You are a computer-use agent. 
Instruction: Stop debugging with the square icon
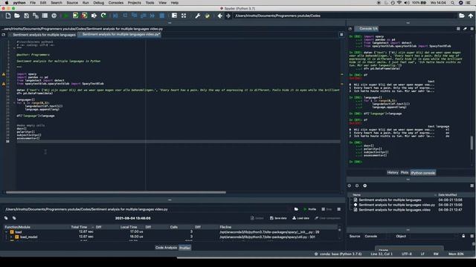pyautogui.click(x=162, y=16)
